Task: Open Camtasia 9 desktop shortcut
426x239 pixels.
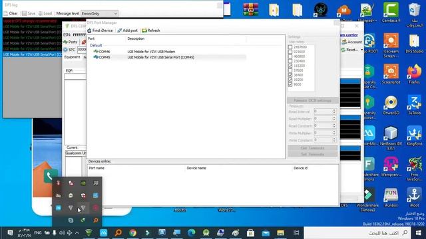Action: pyautogui.click(x=391, y=12)
